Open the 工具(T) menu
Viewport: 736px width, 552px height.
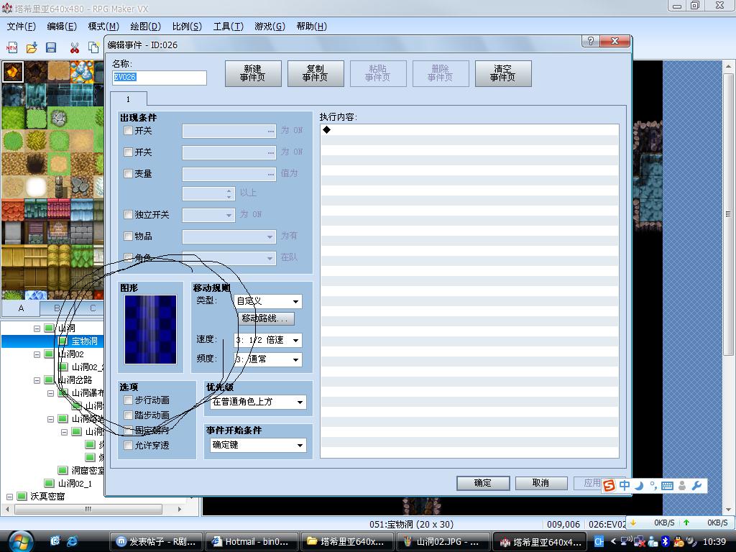[228, 27]
